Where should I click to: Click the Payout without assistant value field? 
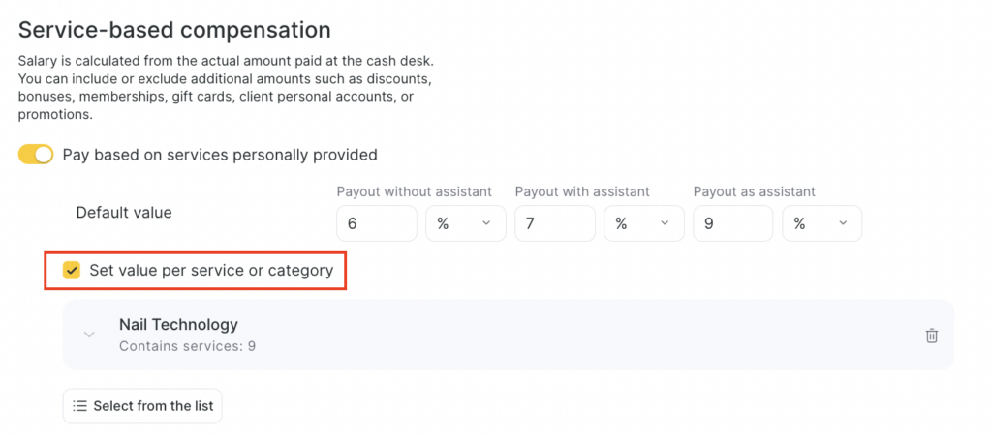point(377,223)
